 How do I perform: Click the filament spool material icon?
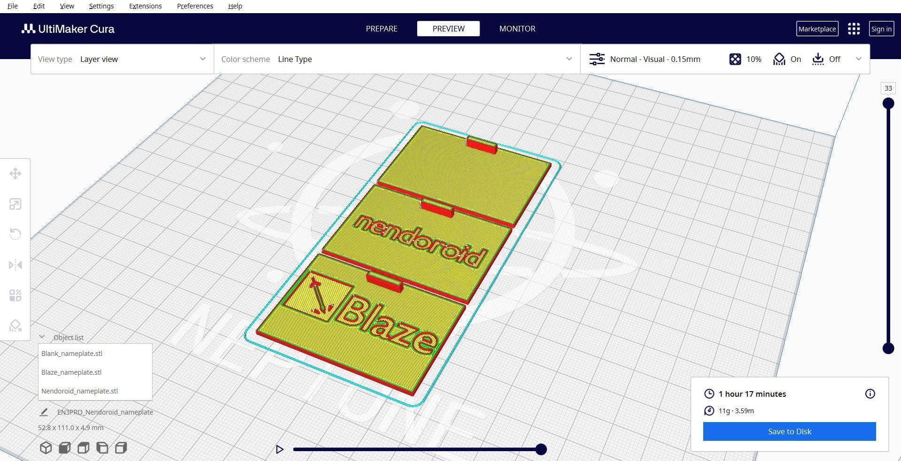[709, 411]
